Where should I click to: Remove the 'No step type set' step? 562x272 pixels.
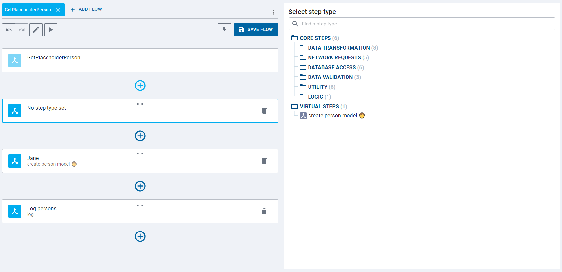click(264, 111)
